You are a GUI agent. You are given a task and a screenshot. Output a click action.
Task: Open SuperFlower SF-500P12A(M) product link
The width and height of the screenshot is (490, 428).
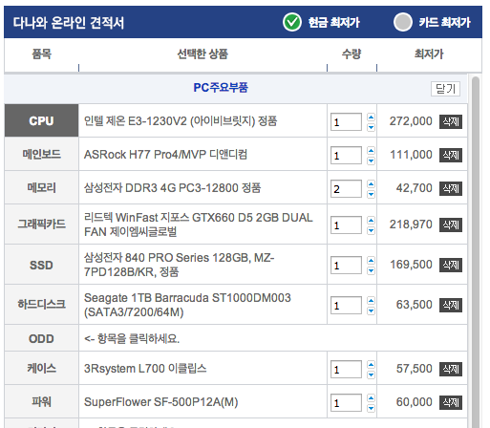tap(160, 402)
